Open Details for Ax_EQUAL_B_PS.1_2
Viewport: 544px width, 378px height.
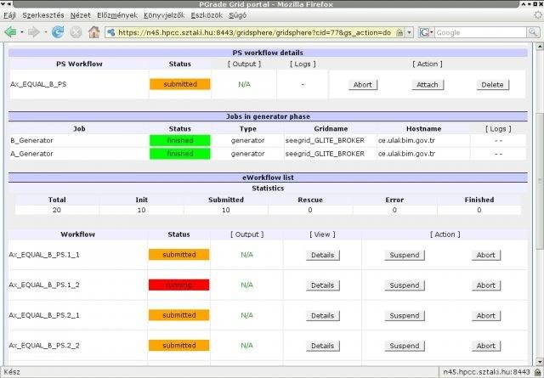322,285
